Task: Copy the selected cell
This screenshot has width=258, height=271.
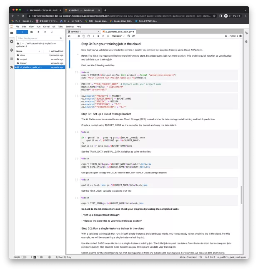Action: (x=84, y=36)
